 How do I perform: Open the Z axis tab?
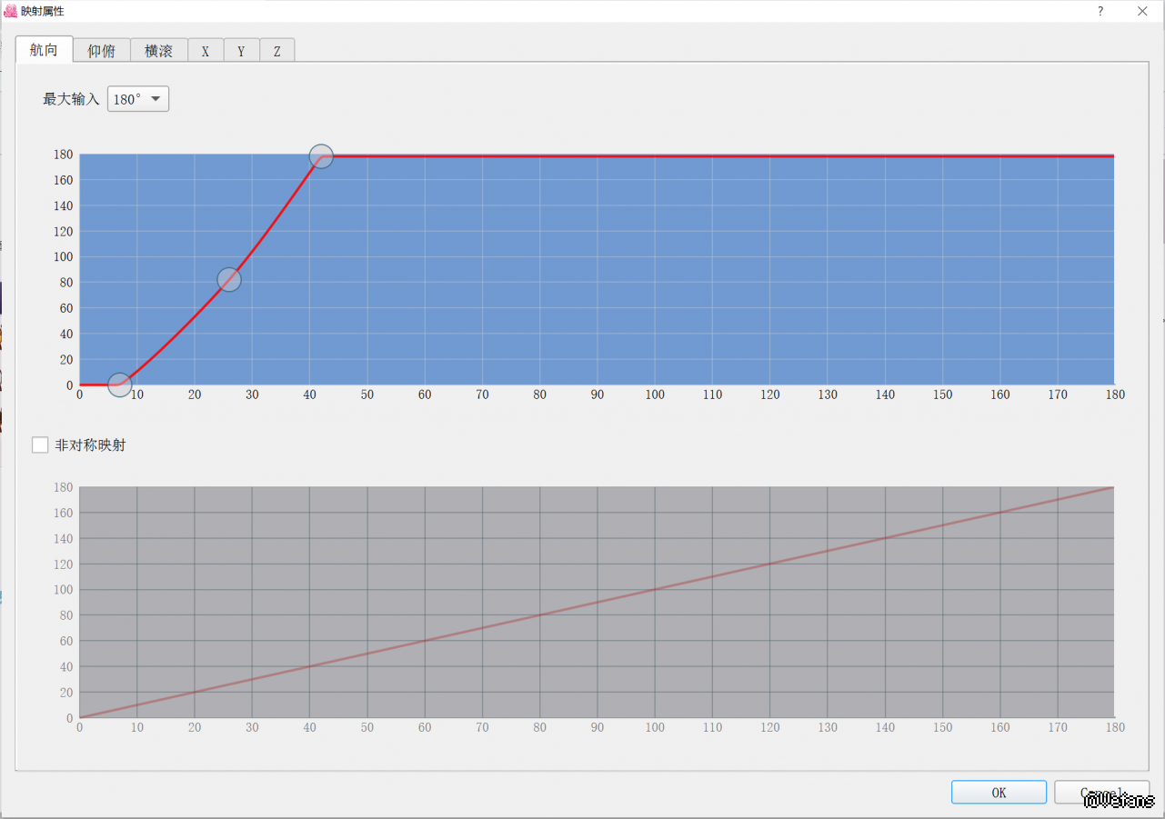[x=277, y=51]
